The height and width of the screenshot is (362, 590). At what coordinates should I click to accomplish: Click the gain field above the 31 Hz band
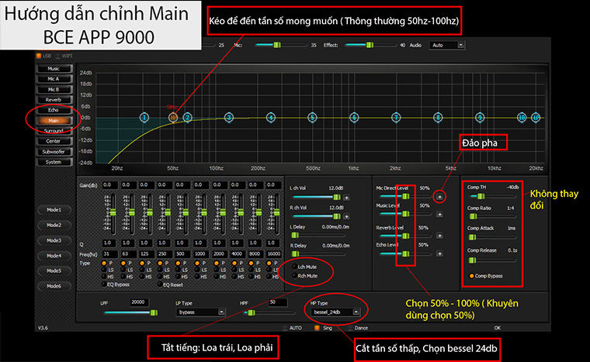tap(109, 185)
